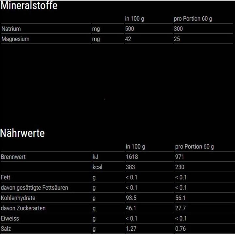Click the kJ unit cell
The width and height of the screenshot is (235, 234).
coord(95,157)
